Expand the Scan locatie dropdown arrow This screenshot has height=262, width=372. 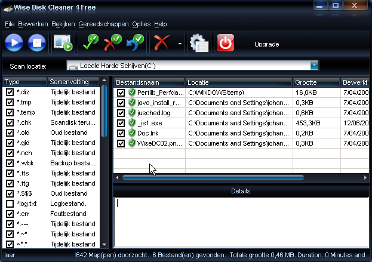click(314, 66)
